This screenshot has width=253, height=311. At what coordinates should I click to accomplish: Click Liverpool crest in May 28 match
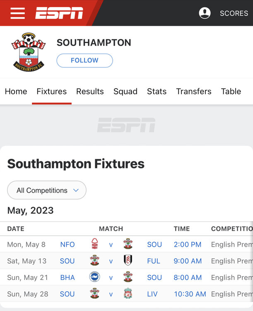coord(128,294)
